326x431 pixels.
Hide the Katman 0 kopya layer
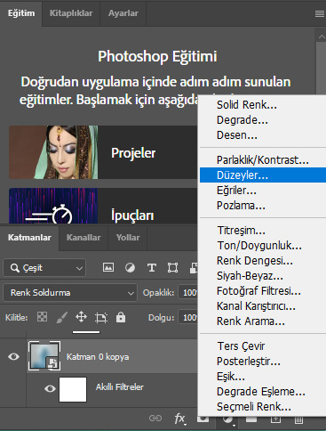[x=13, y=356]
